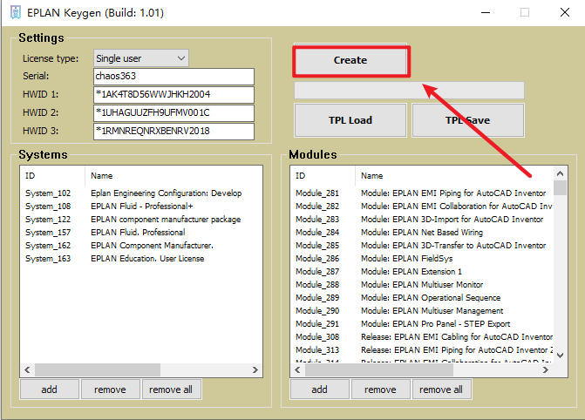Sort Systems list by ID column header
The height and width of the screenshot is (420, 585).
(x=52, y=175)
